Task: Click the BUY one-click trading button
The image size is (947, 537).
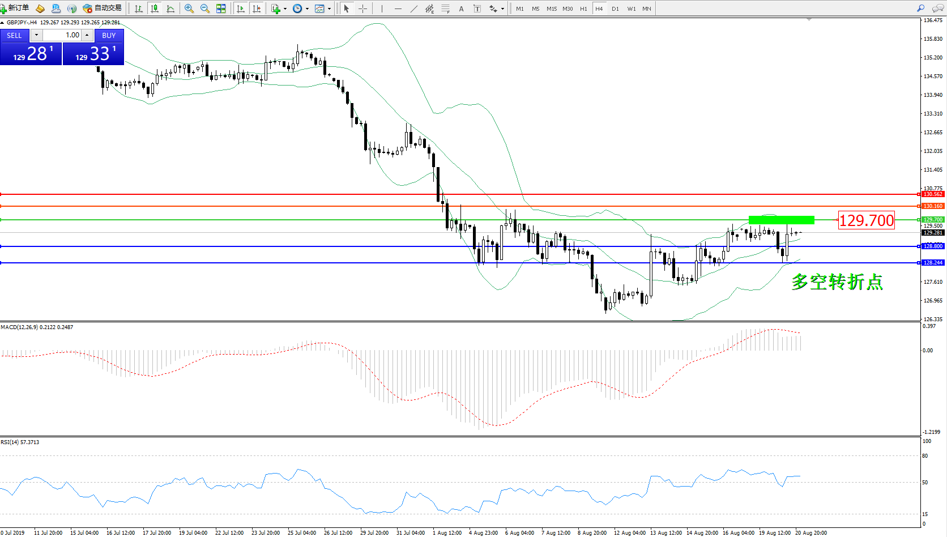Action: [x=109, y=35]
